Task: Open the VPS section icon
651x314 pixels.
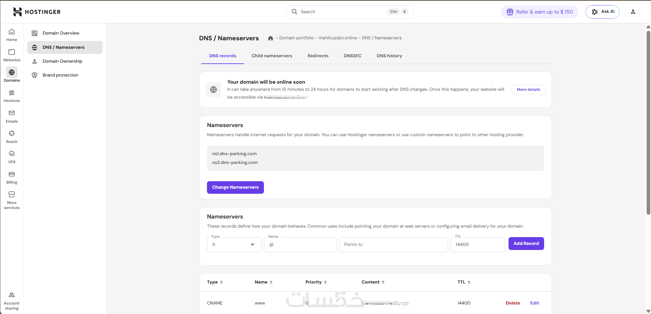Action: 12,157
